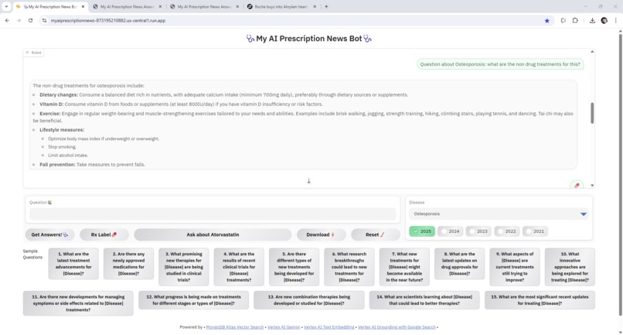Viewport: 623px width, 335px height.
Task: Choose sample question 5 different types of treatments
Action: (294, 267)
